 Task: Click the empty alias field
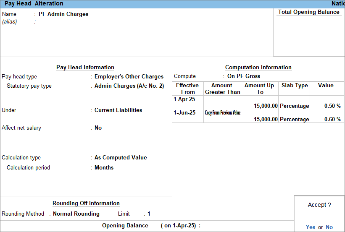click(x=63, y=21)
